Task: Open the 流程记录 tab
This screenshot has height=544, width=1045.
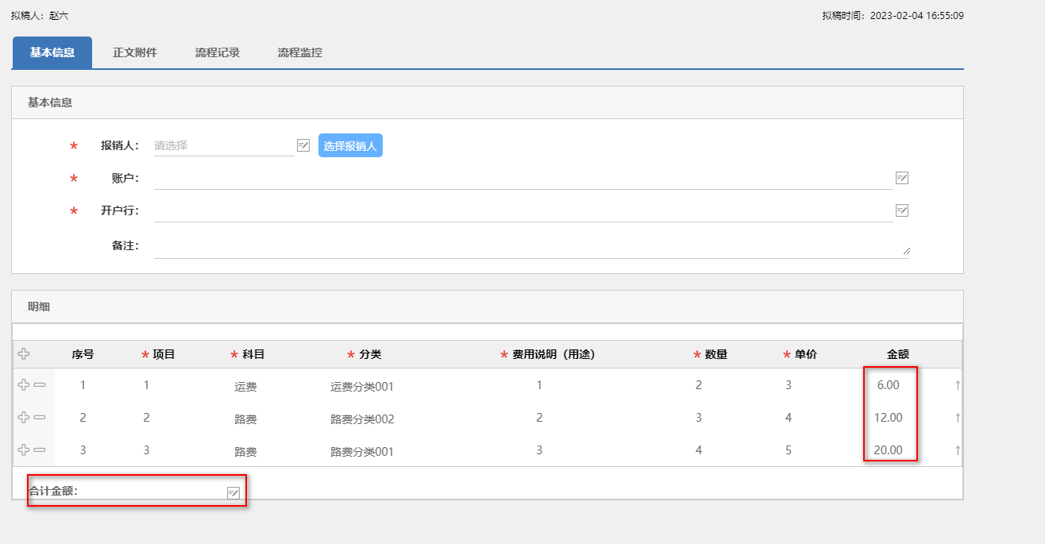Action: 218,52
